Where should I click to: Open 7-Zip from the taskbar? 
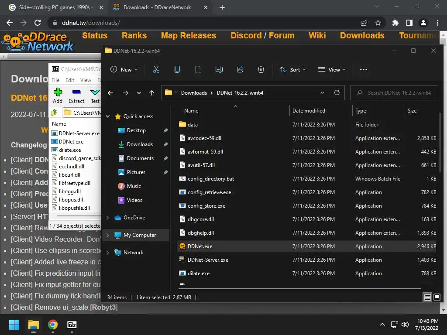[72, 325]
